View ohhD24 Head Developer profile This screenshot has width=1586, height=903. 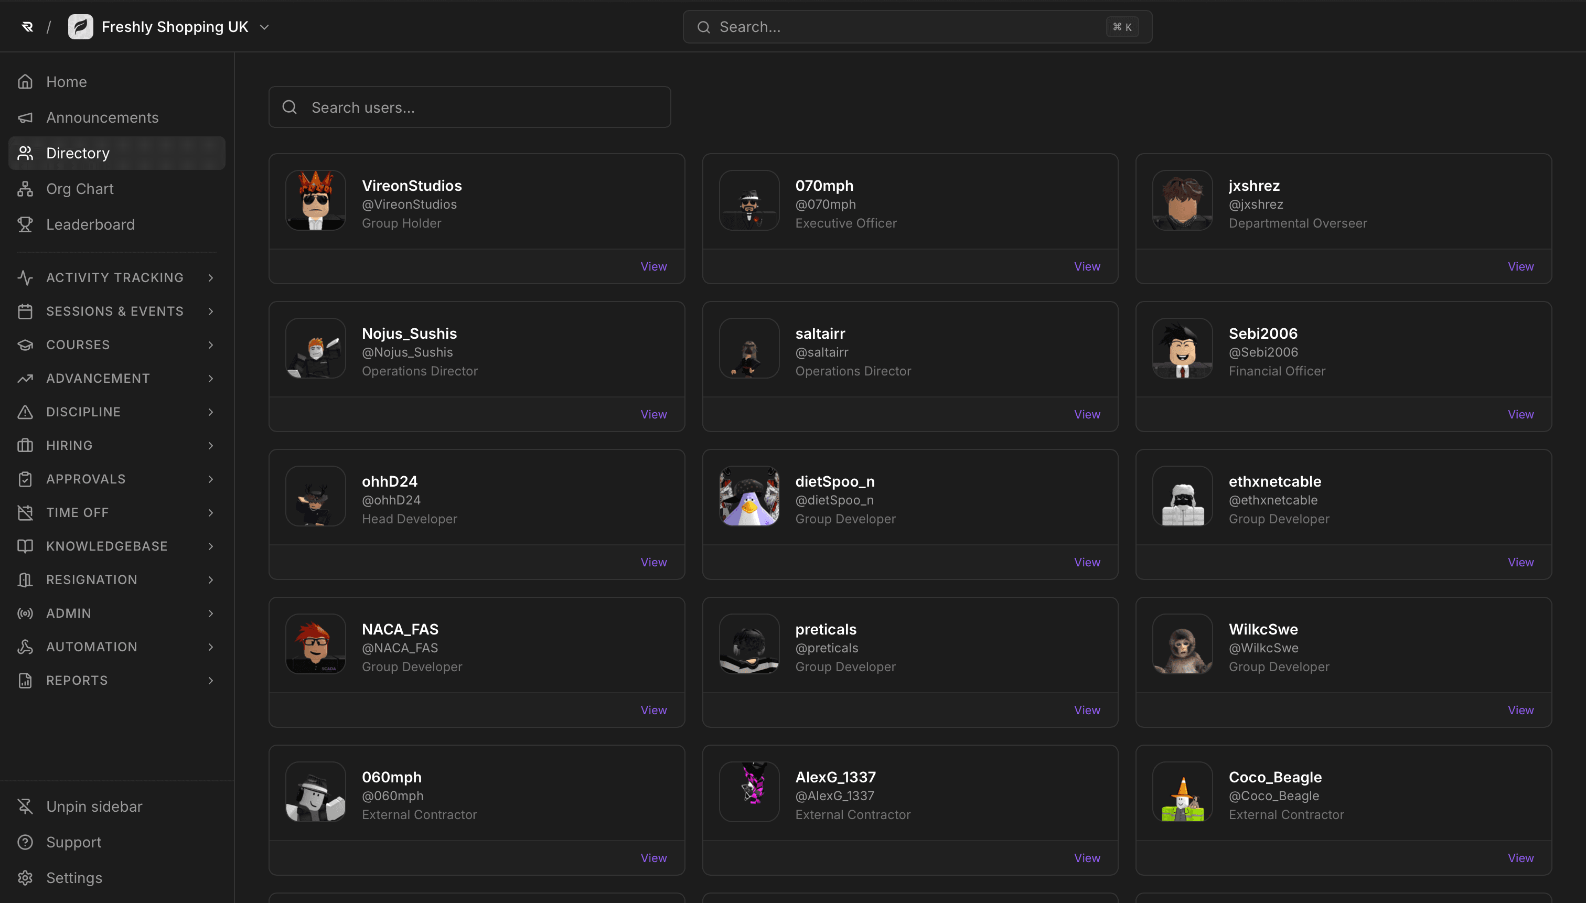coord(653,563)
